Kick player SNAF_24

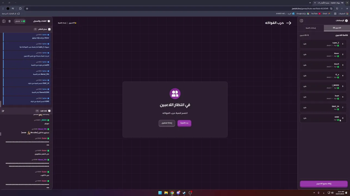tap(305, 108)
